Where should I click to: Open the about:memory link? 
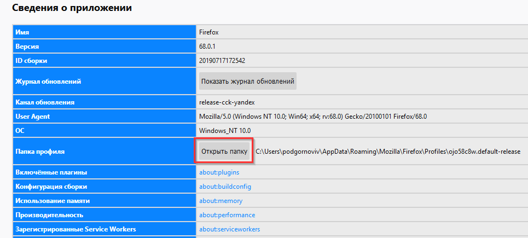pyautogui.click(x=221, y=201)
